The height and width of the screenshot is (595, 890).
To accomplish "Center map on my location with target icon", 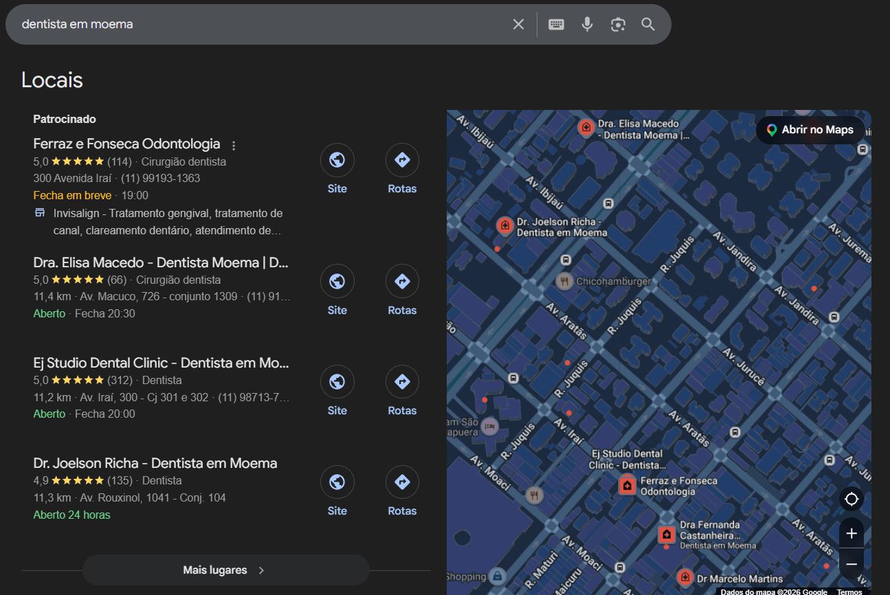I will (x=852, y=499).
